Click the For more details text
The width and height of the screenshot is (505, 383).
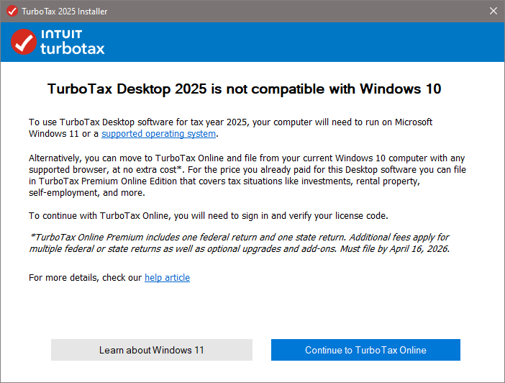[x=85, y=277]
